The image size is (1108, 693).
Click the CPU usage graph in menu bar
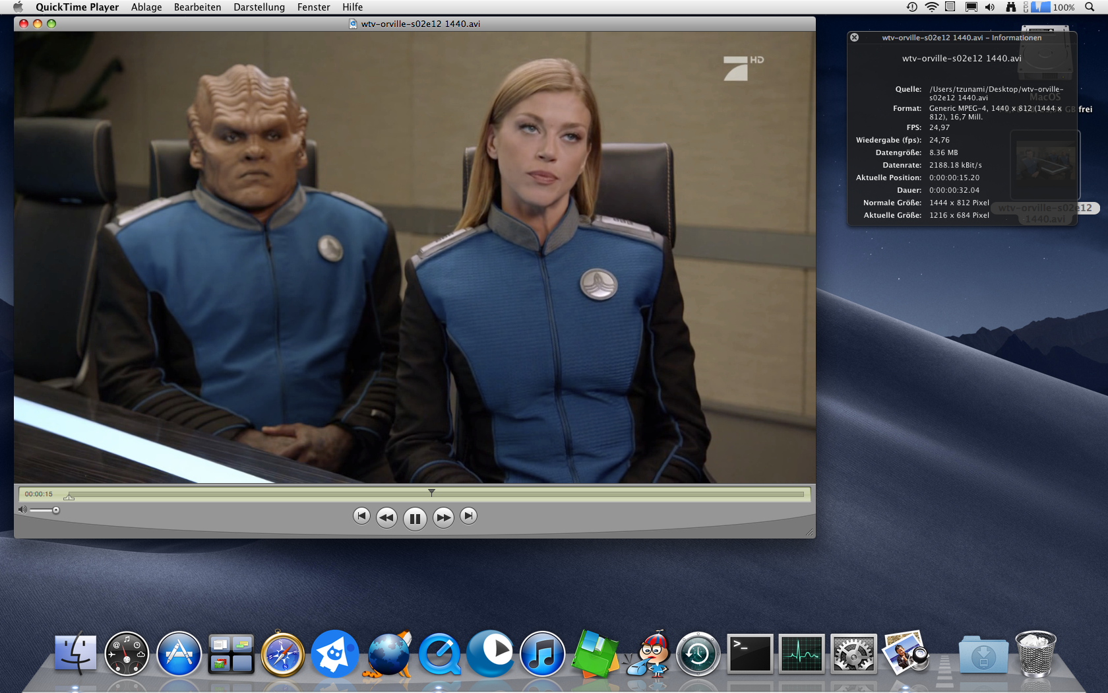coord(1040,7)
